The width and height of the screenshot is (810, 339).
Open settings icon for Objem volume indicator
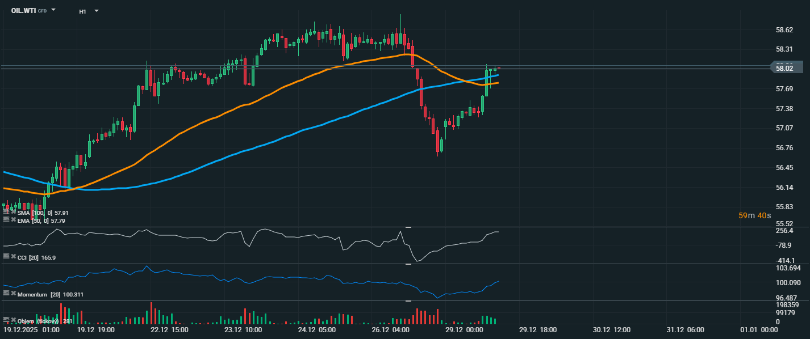pos(6,320)
